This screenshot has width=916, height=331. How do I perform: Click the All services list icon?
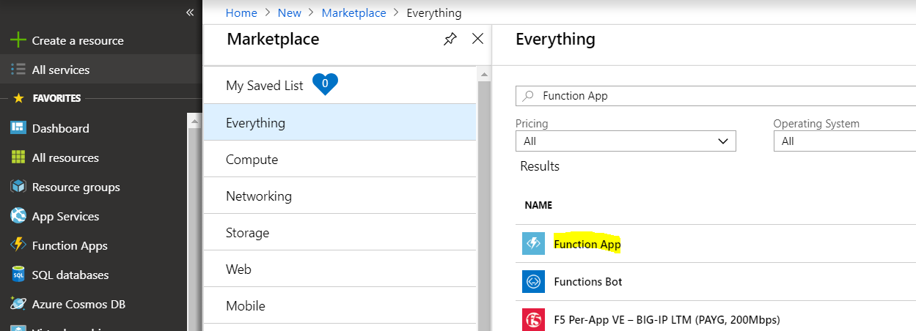coord(18,70)
